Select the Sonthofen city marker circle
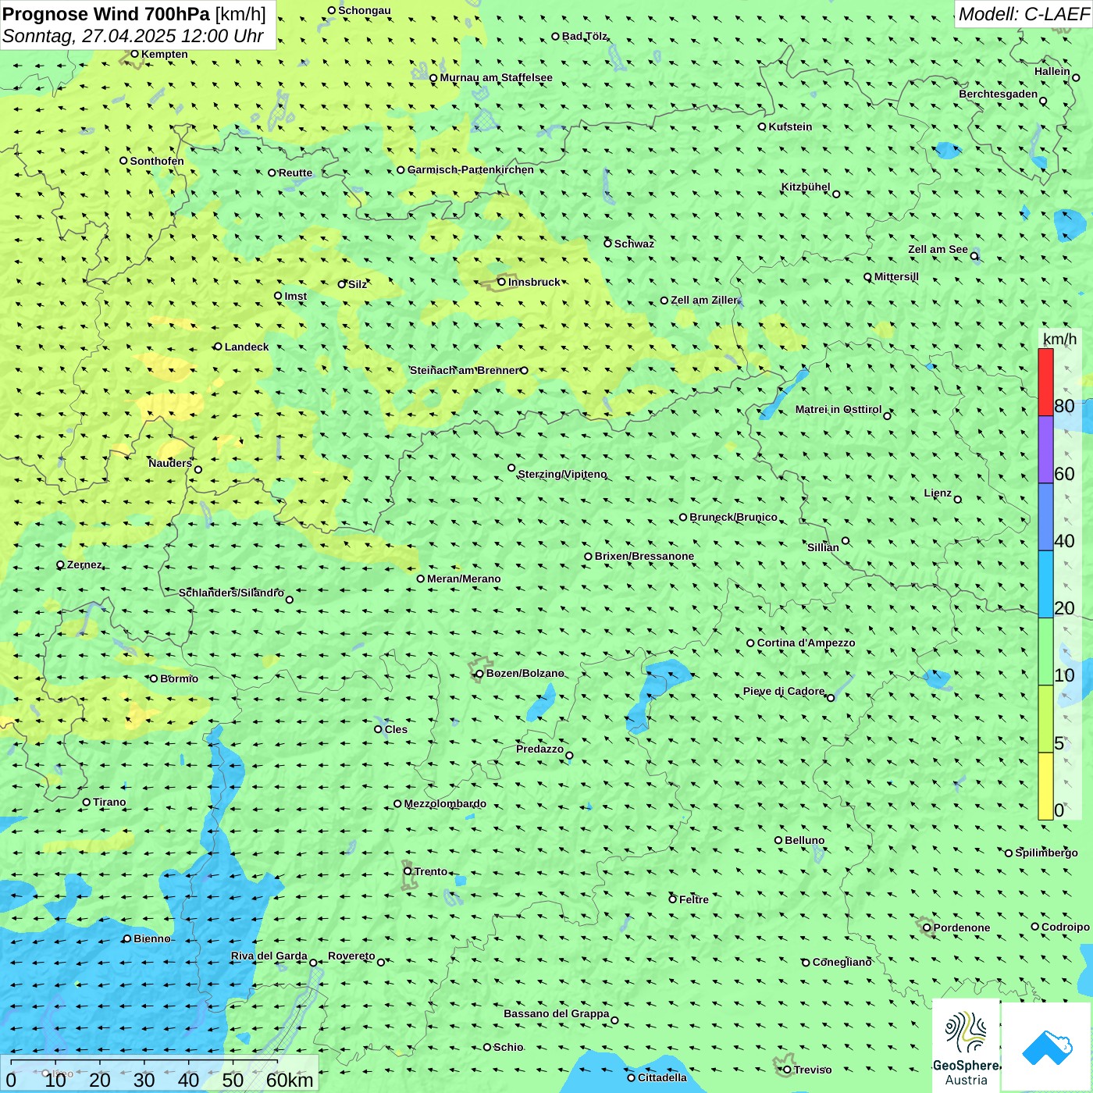Viewport: 1093px width, 1093px height. (x=123, y=161)
